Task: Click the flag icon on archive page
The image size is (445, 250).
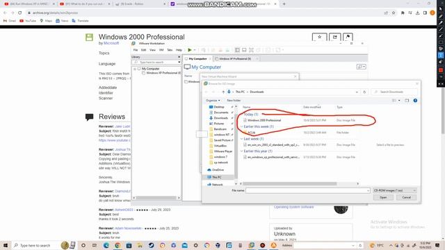Action: click(x=348, y=37)
